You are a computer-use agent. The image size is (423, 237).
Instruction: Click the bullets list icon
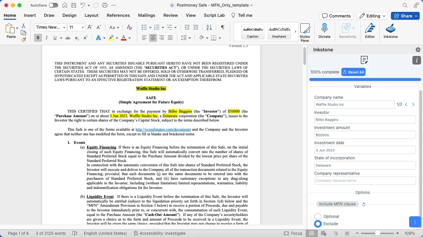(144, 27)
